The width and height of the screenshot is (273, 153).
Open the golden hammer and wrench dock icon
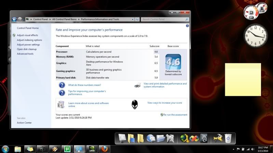click(218, 138)
